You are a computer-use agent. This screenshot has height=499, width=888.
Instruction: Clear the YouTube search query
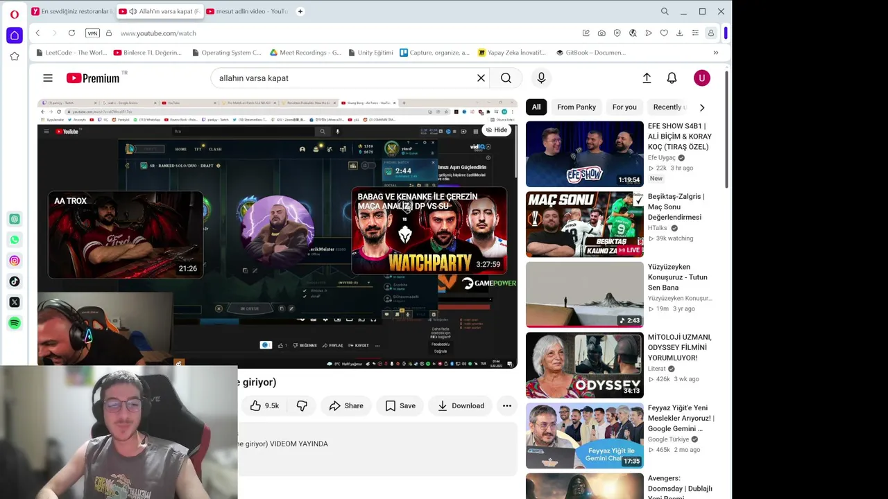(x=481, y=78)
